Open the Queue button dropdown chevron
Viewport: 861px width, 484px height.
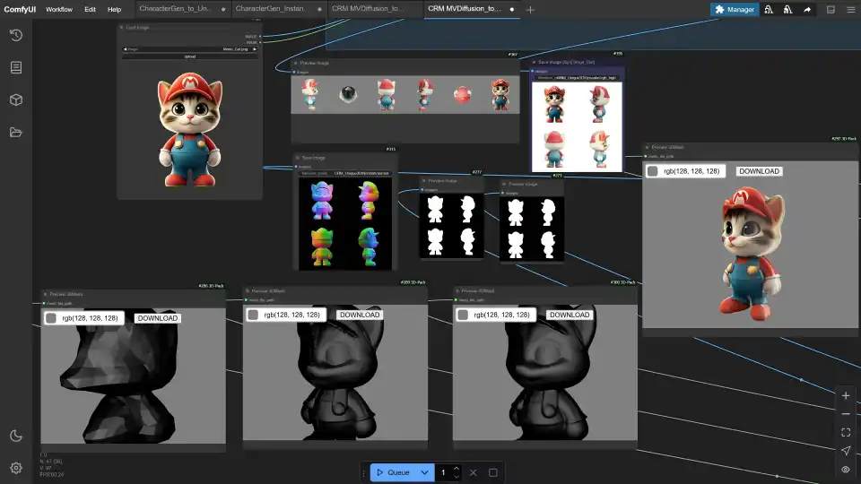click(424, 472)
